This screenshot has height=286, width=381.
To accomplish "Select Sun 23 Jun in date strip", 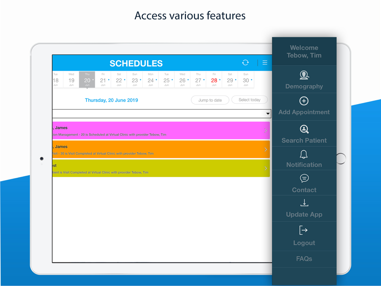I will coord(134,79).
